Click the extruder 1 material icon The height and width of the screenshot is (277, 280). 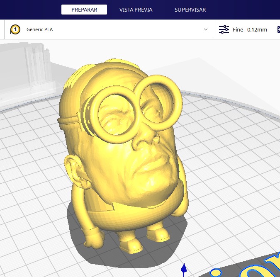point(15,29)
